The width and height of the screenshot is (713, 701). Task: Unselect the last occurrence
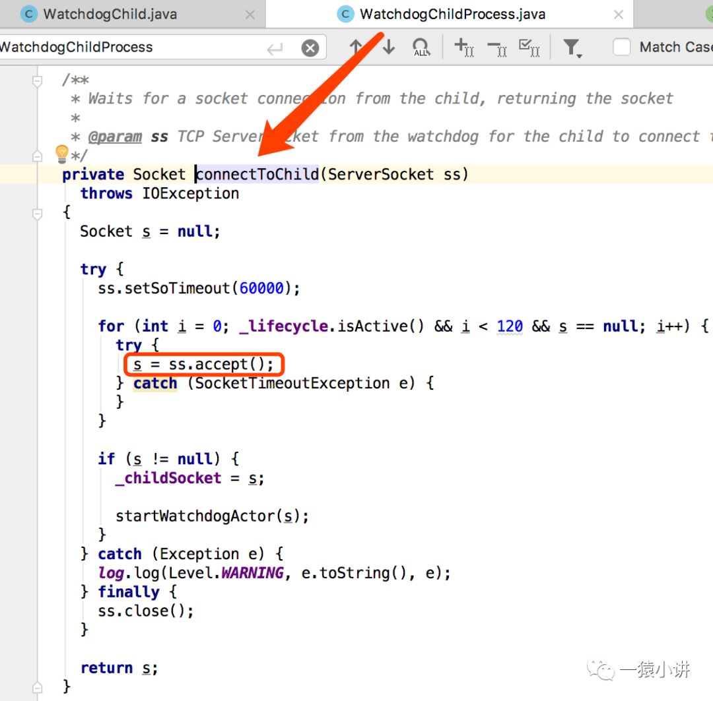[x=497, y=47]
